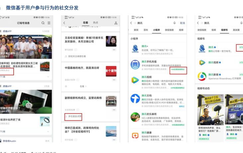
Task: Open the 副部级新机构成立 article thumbnail
Action: [x=111, y=101]
